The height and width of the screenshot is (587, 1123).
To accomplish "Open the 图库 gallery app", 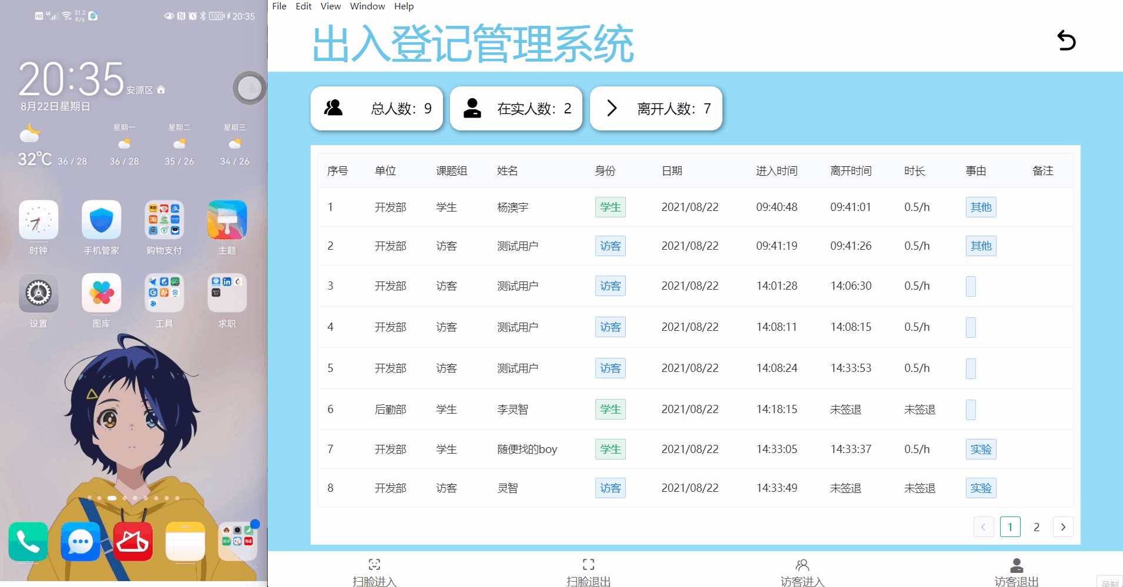I will point(101,293).
